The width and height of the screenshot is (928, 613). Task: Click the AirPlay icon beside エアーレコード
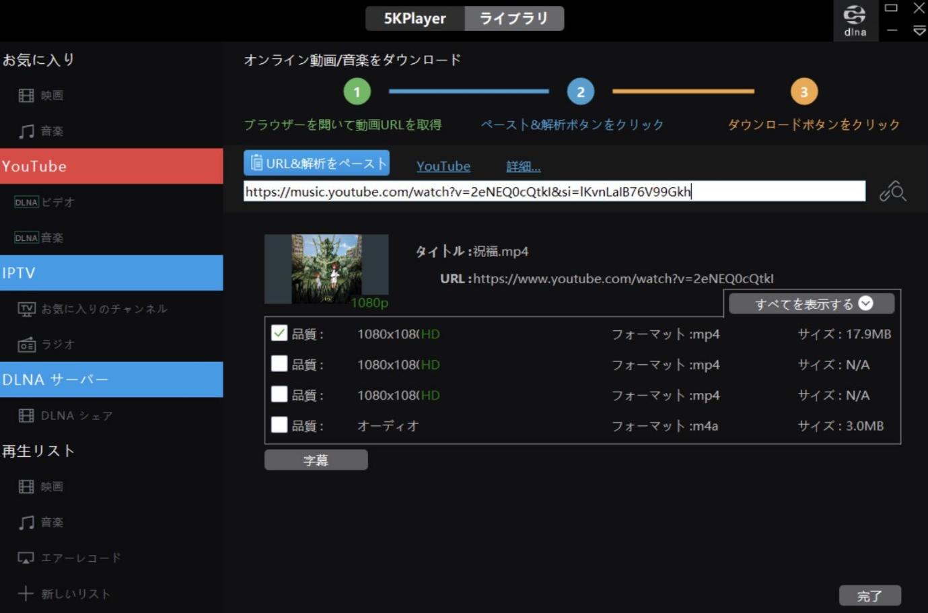[26, 558]
